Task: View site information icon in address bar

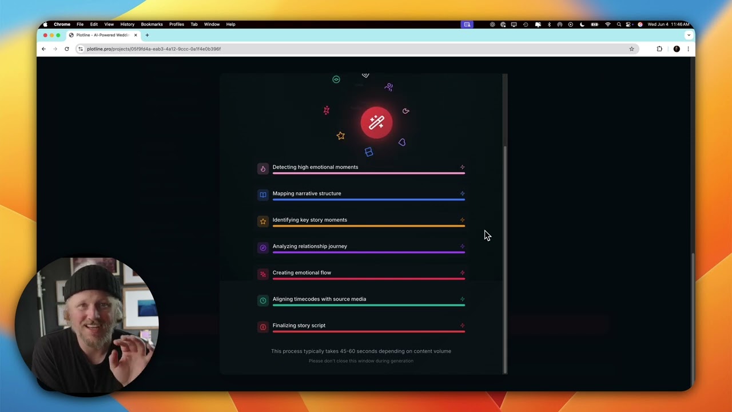Action: (x=81, y=49)
